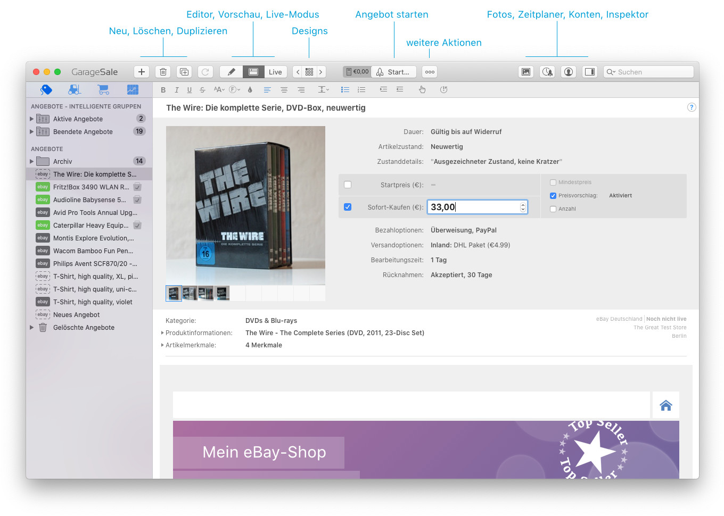The width and height of the screenshot is (724, 516).
Task: Apply underline formatting
Action: pyautogui.click(x=190, y=90)
